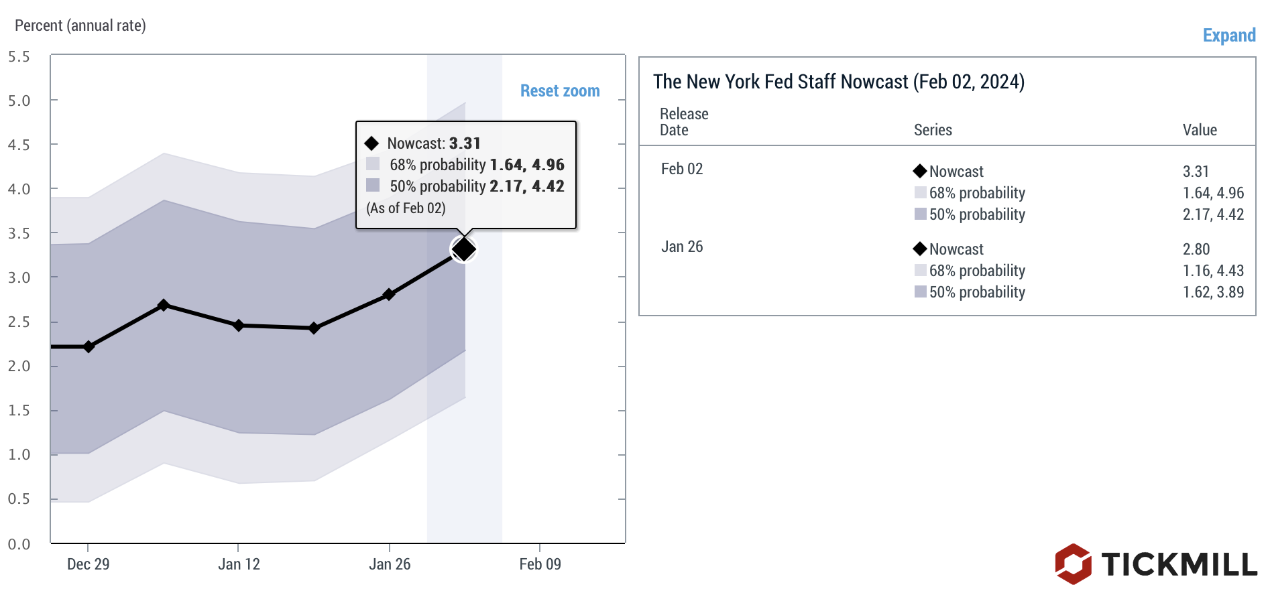1270x595 pixels.
Task: Click the Expand link above the table
Action: click(1228, 36)
